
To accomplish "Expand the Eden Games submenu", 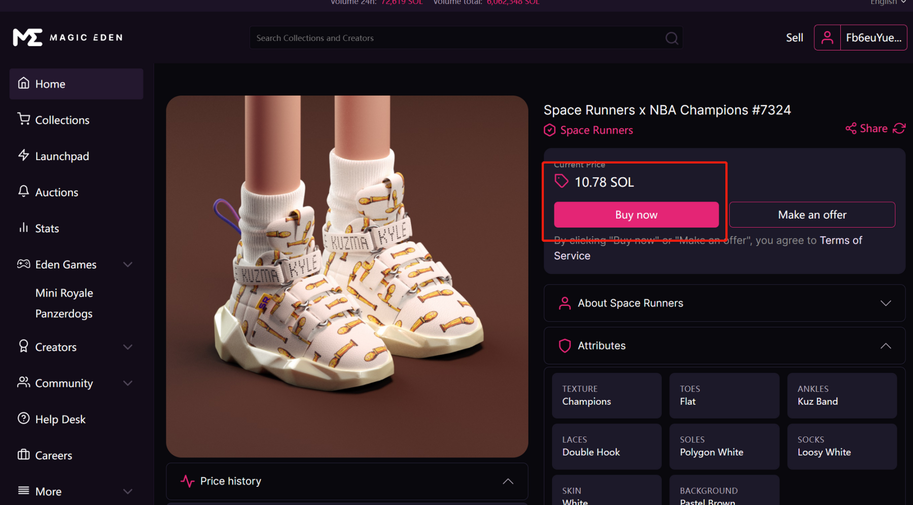I will click(x=128, y=265).
